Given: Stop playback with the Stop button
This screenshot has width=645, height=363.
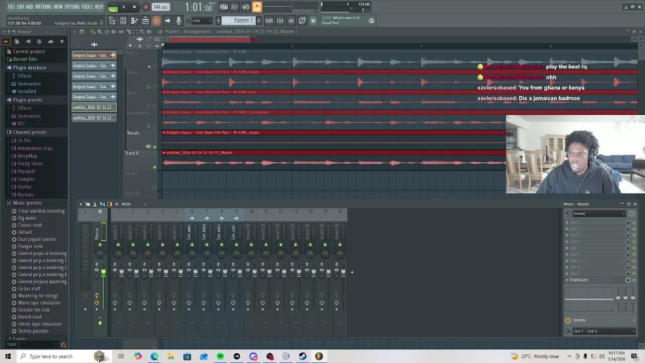Looking at the screenshot, I should (x=135, y=7).
